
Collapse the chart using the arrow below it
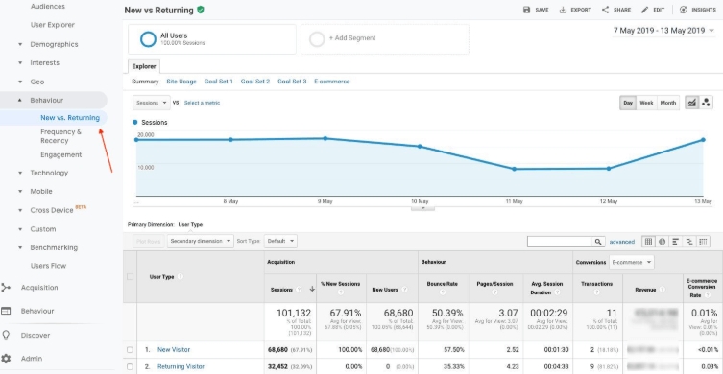click(x=422, y=208)
